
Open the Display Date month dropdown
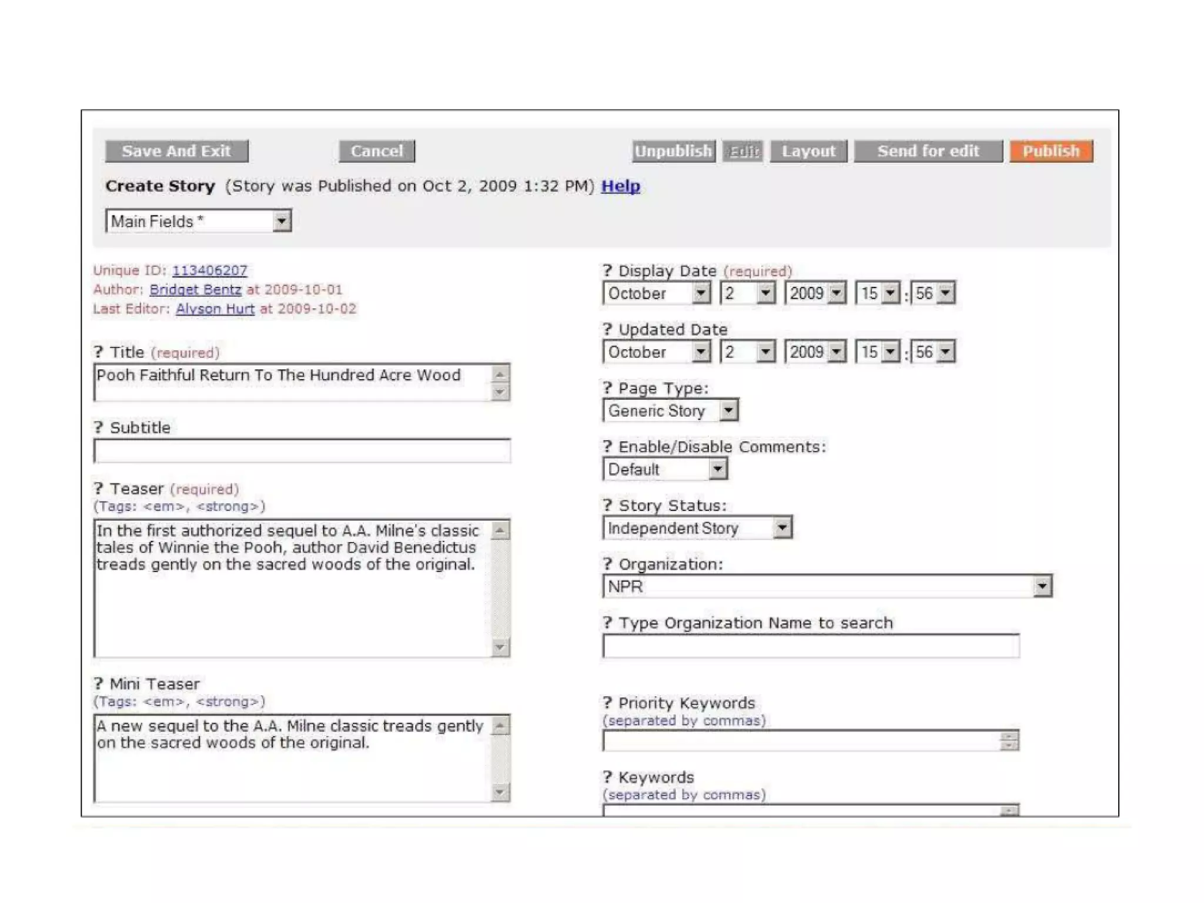pos(657,293)
